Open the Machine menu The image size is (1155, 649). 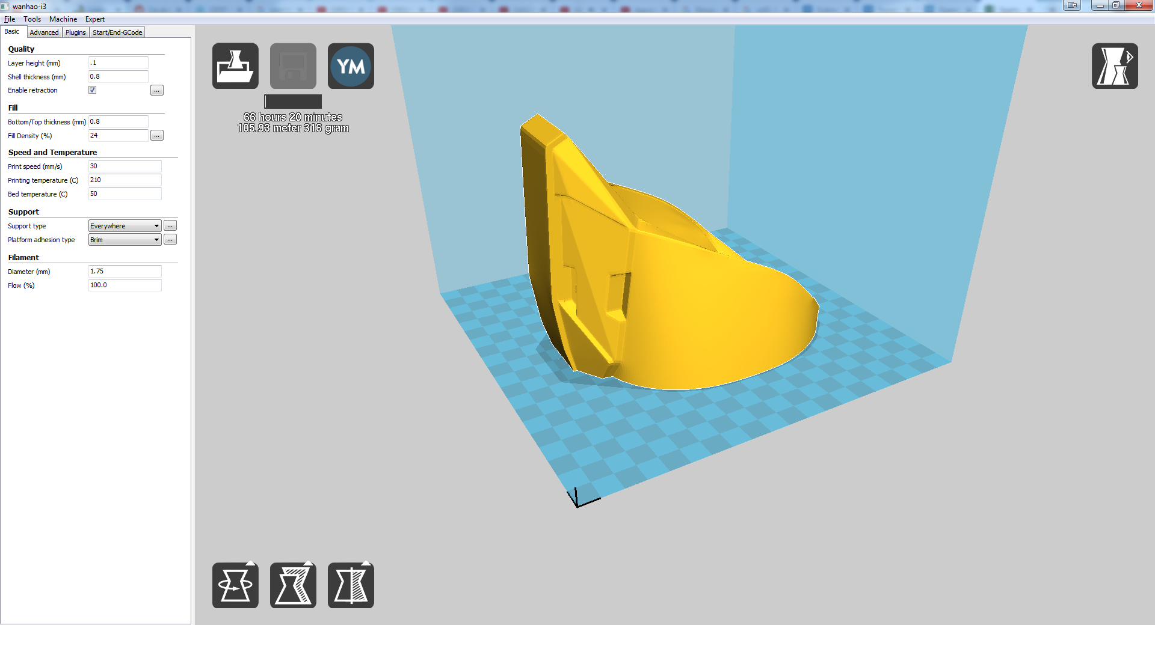pyautogui.click(x=63, y=19)
